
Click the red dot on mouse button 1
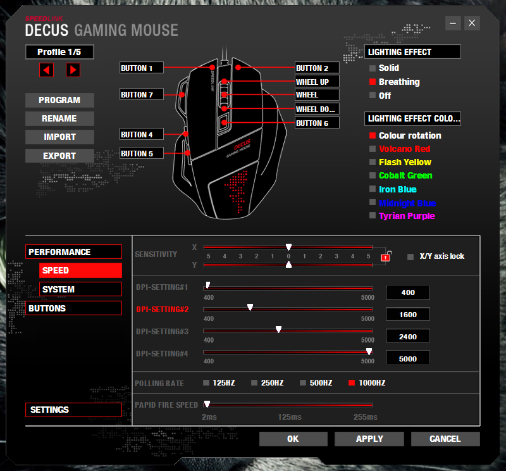pos(212,67)
